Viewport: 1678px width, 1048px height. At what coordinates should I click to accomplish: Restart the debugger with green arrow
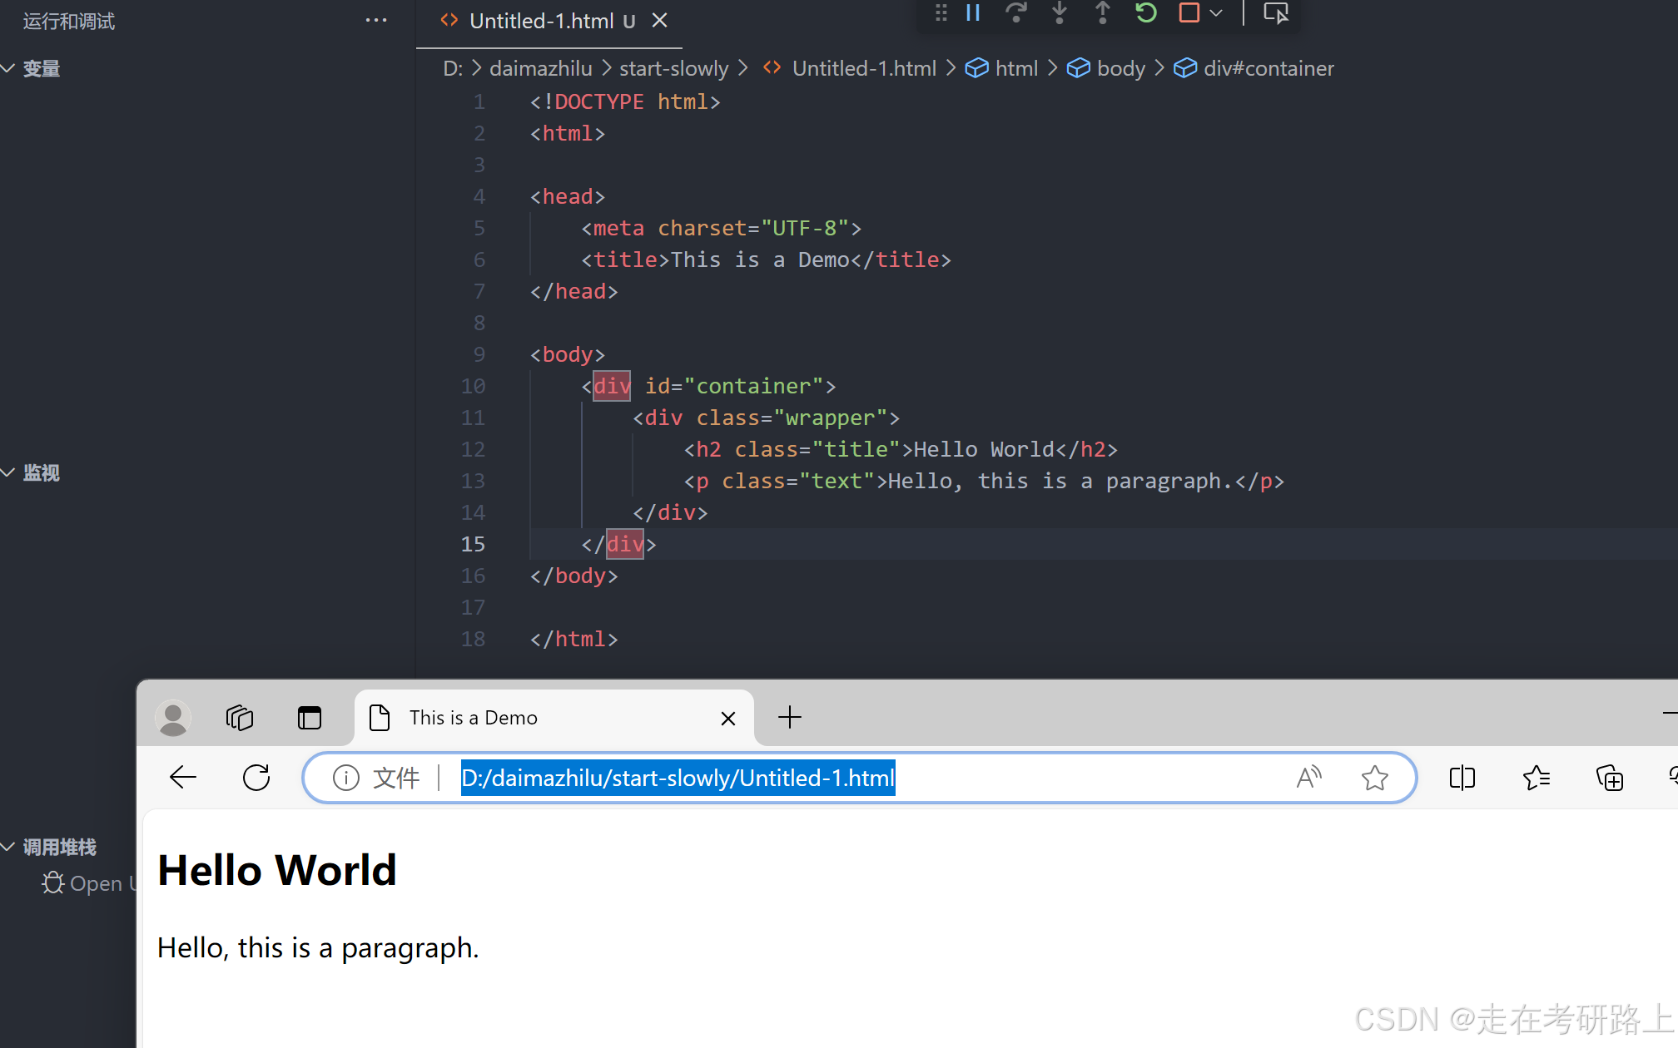(x=1145, y=12)
